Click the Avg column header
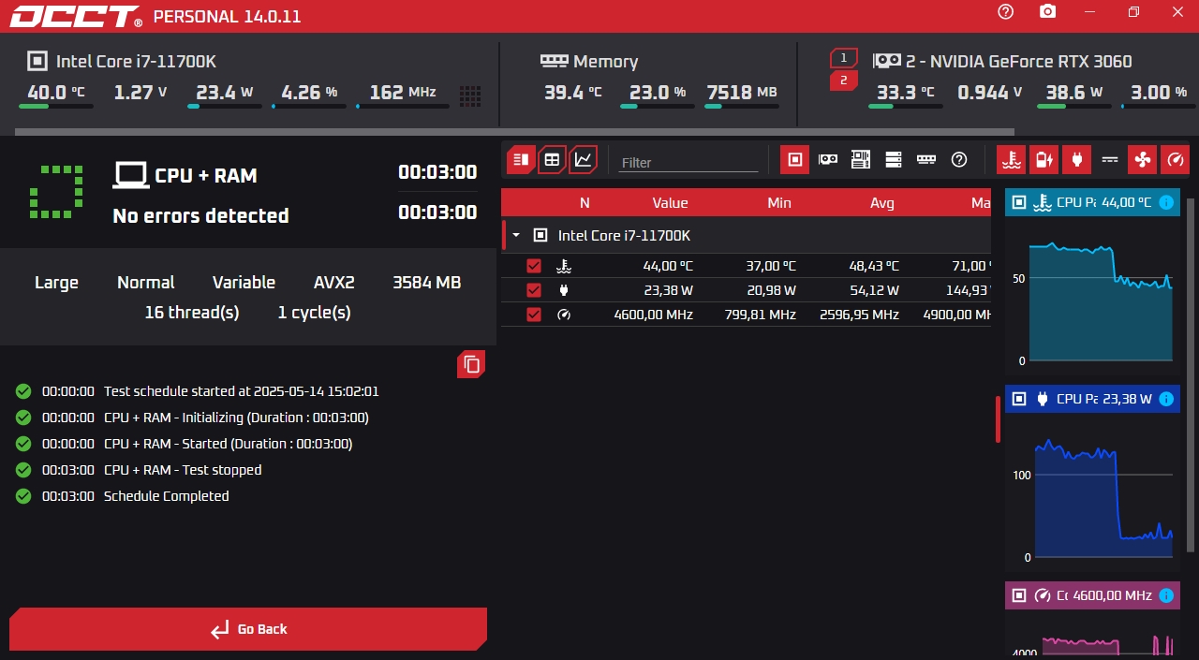The width and height of the screenshot is (1199, 660). 881,203
